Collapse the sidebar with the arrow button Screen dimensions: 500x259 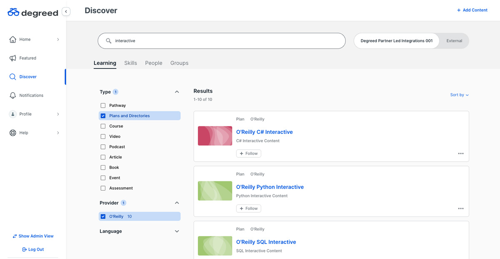(66, 12)
